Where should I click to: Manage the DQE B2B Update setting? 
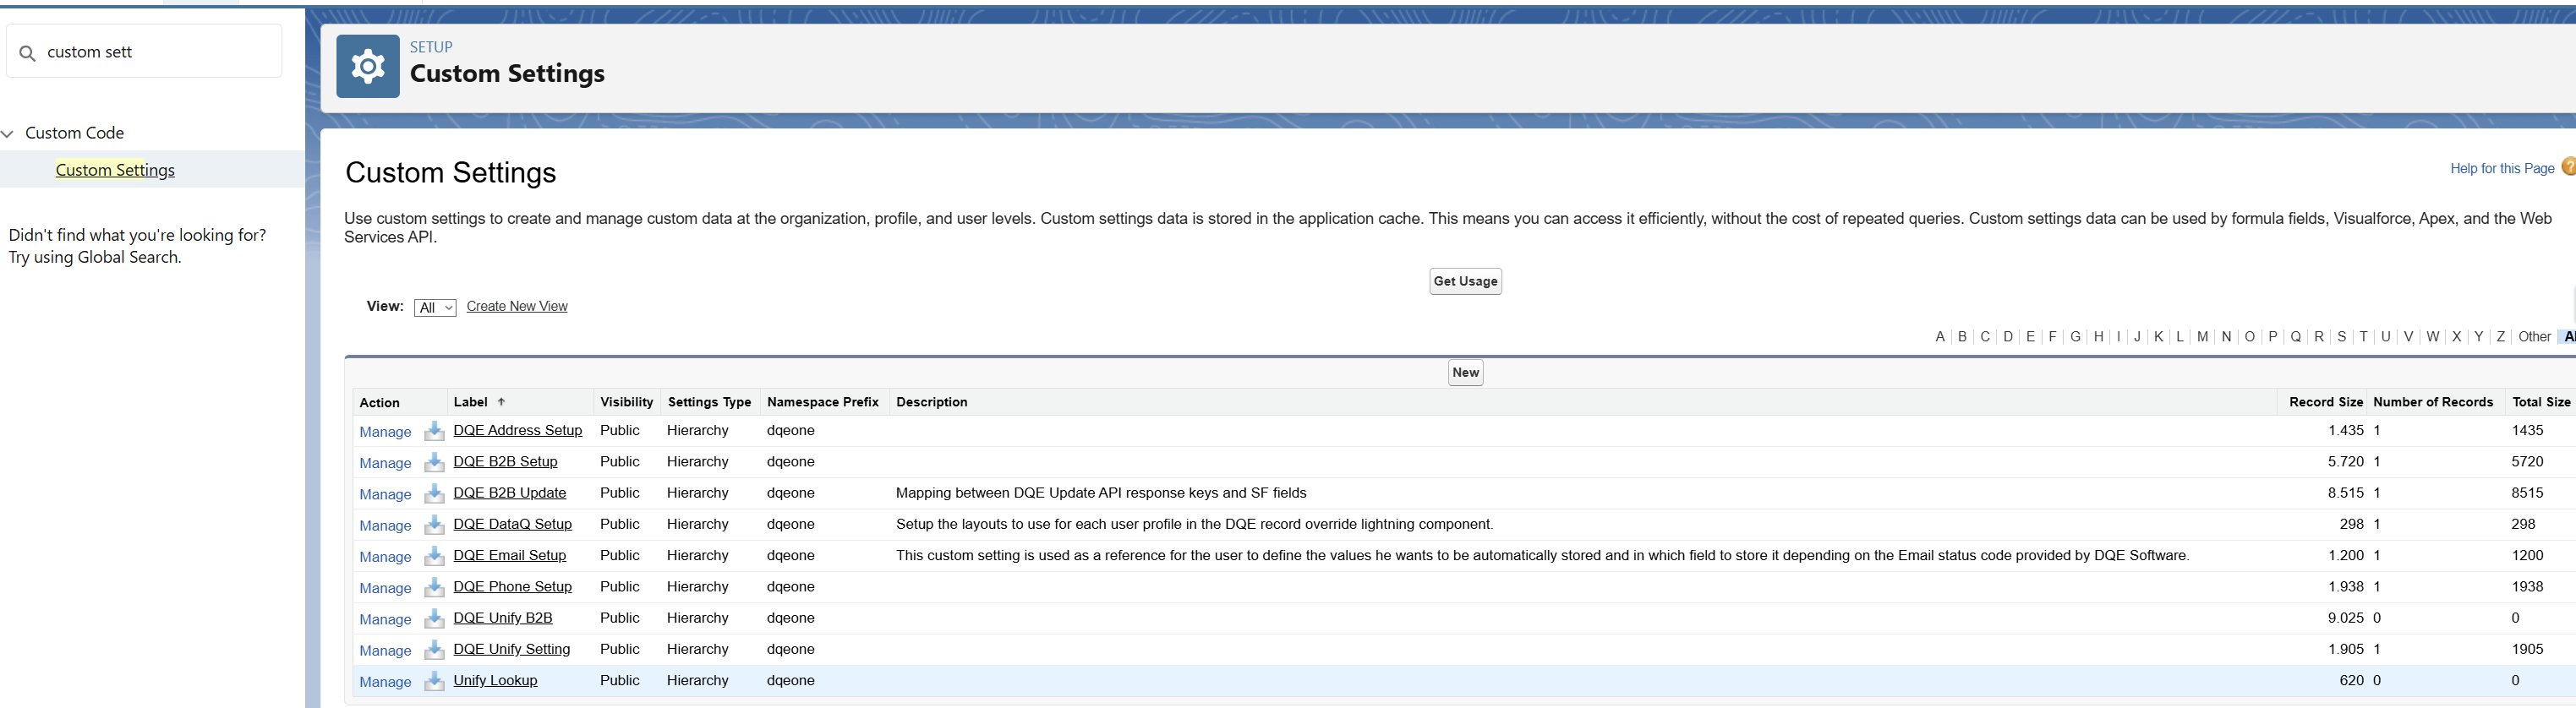[385, 494]
